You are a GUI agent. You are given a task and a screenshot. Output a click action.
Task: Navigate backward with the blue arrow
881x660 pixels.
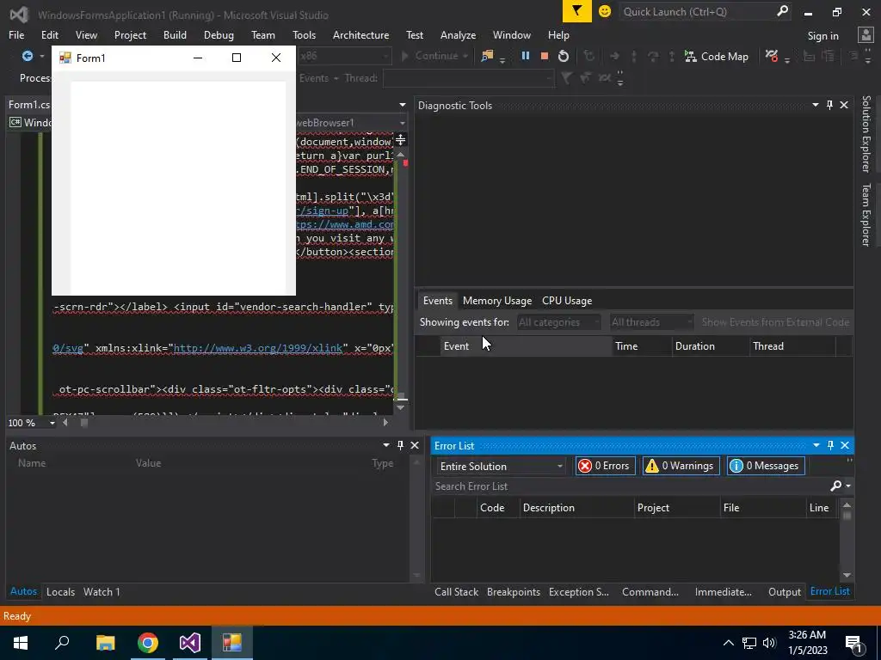pyautogui.click(x=27, y=56)
